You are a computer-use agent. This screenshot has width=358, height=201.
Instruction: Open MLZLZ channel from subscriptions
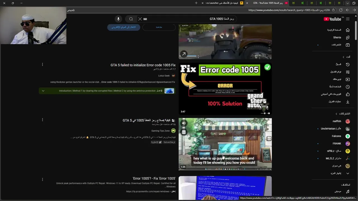(x=338, y=158)
